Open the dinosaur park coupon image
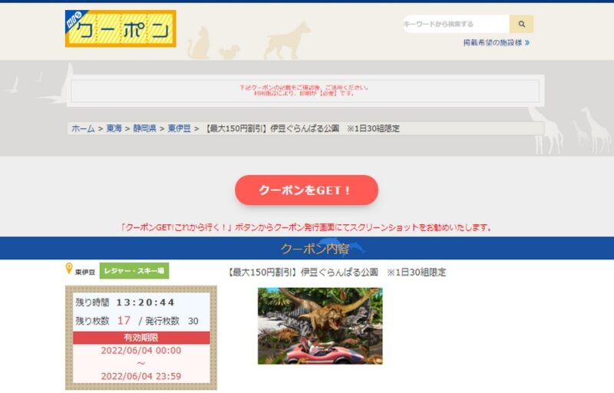614x393 pixels. (319, 325)
